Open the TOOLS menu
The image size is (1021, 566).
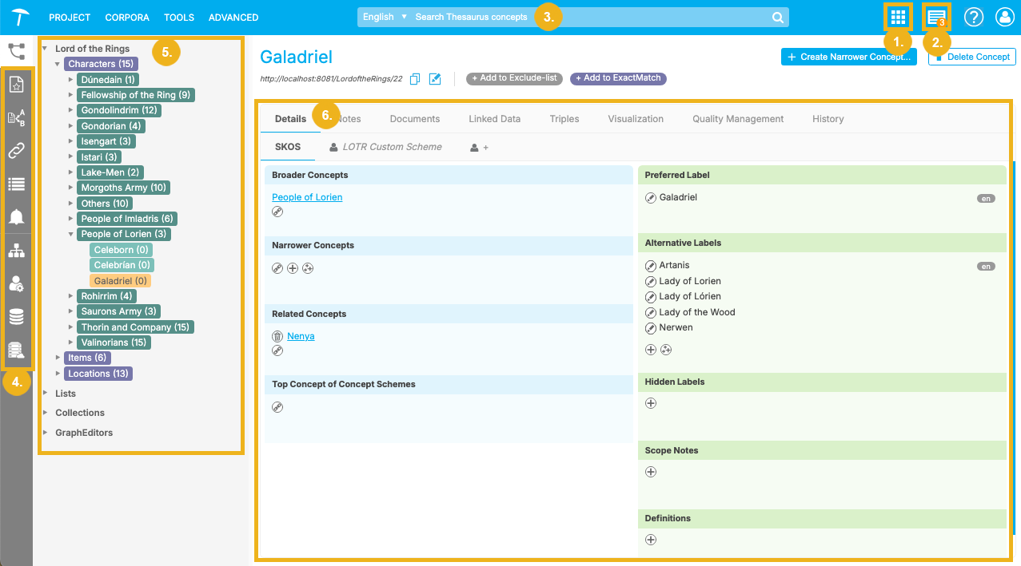pos(178,17)
